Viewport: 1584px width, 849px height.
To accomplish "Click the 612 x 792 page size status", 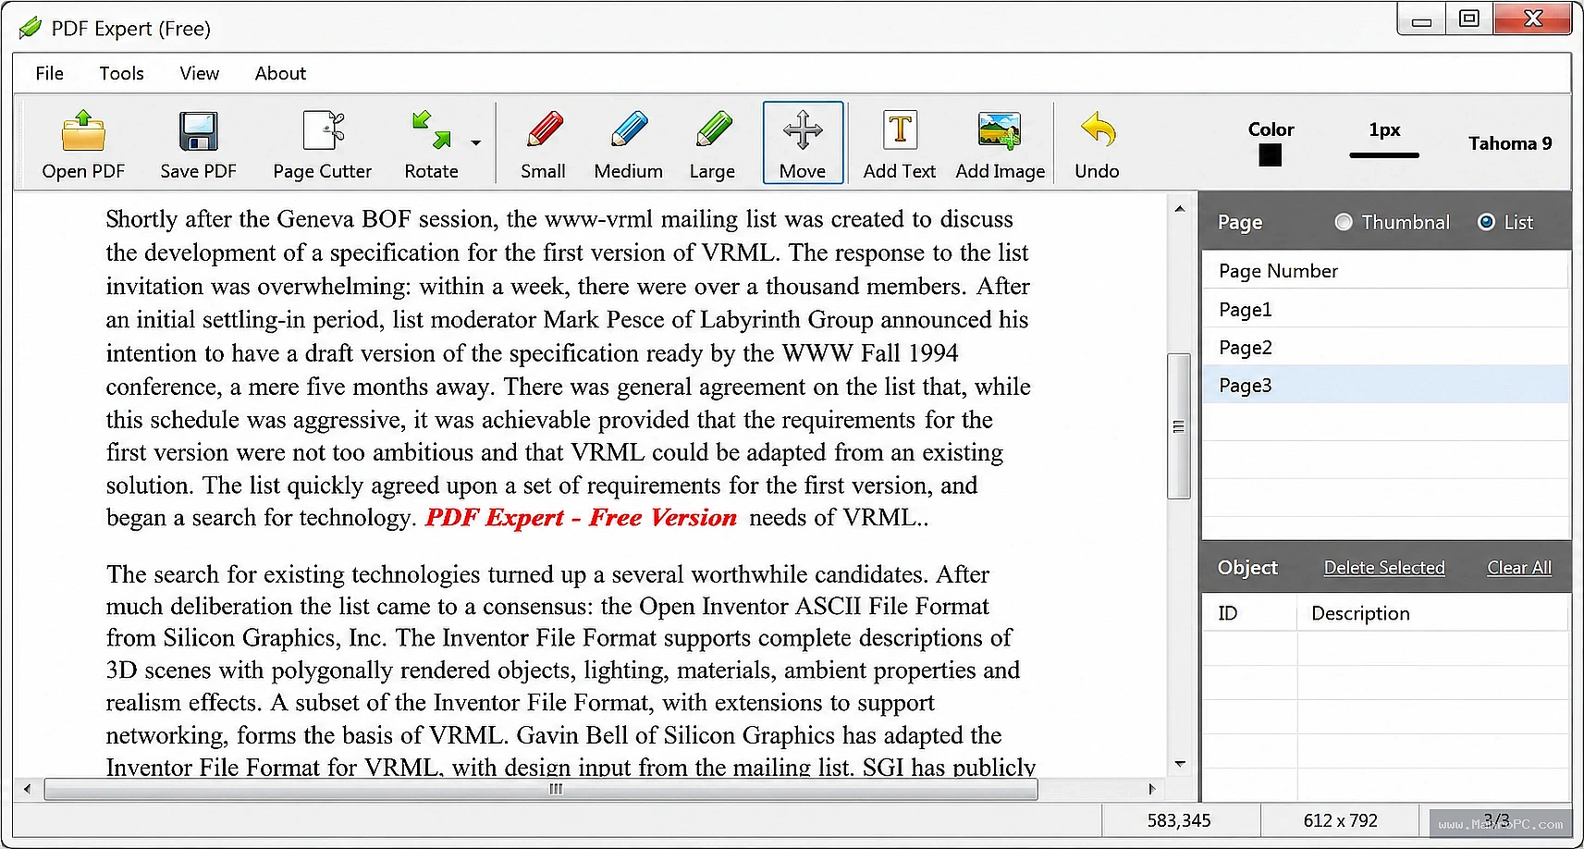I will pos(1340,820).
